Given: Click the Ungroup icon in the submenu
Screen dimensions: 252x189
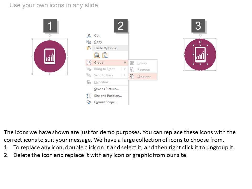Looking at the screenshot, I should [x=132, y=76].
